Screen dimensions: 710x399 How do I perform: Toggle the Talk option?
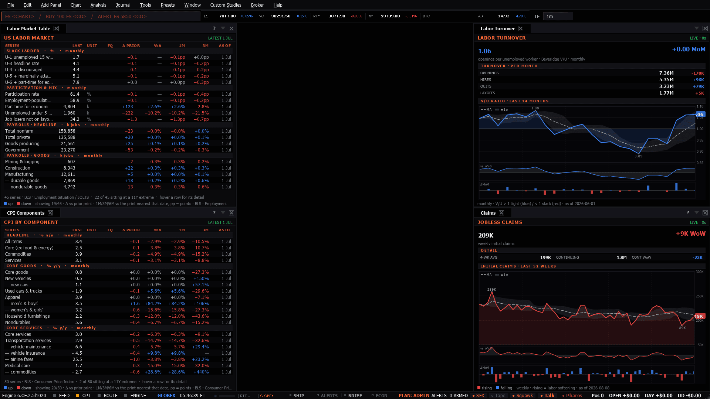coord(547,396)
